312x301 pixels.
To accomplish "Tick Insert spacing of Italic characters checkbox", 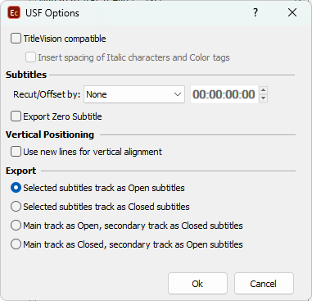I will (x=30, y=57).
